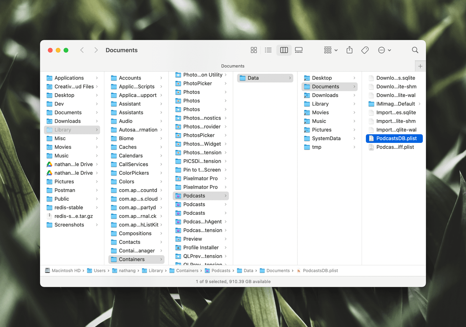The width and height of the screenshot is (466, 327).
Task: Switch to icon view in toolbar
Action: click(x=254, y=50)
